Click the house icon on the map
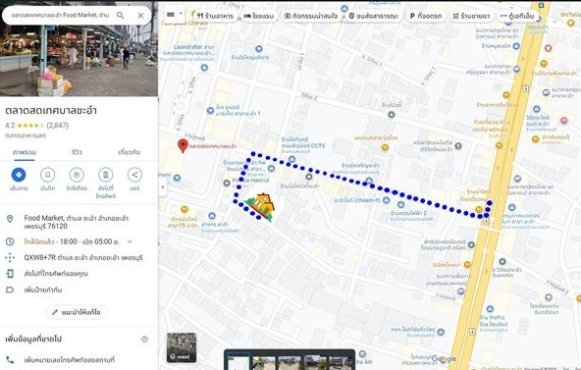Screen dimensions: 581x370 pyautogui.click(x=261, y=206)
